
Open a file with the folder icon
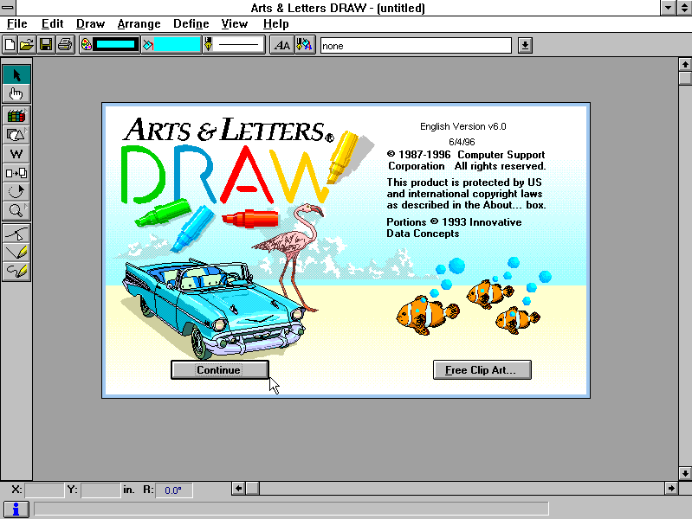(27, 45)
